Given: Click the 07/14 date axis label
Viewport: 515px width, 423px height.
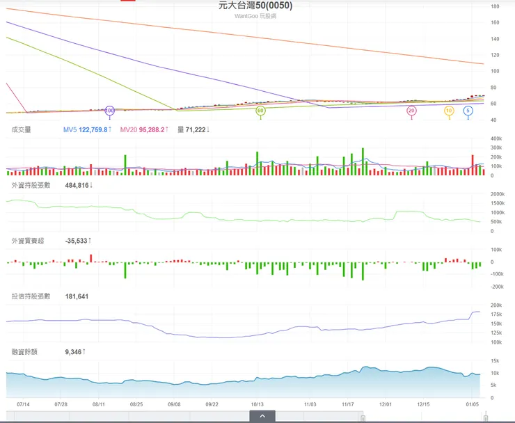Looking at the screenshot, I should [x=23, y=404].
